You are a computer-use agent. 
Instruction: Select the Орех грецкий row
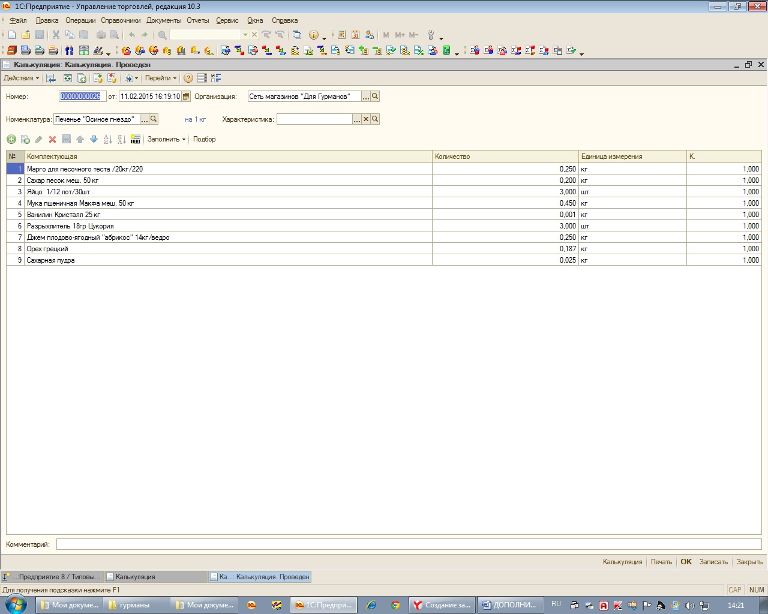point(228,249)
